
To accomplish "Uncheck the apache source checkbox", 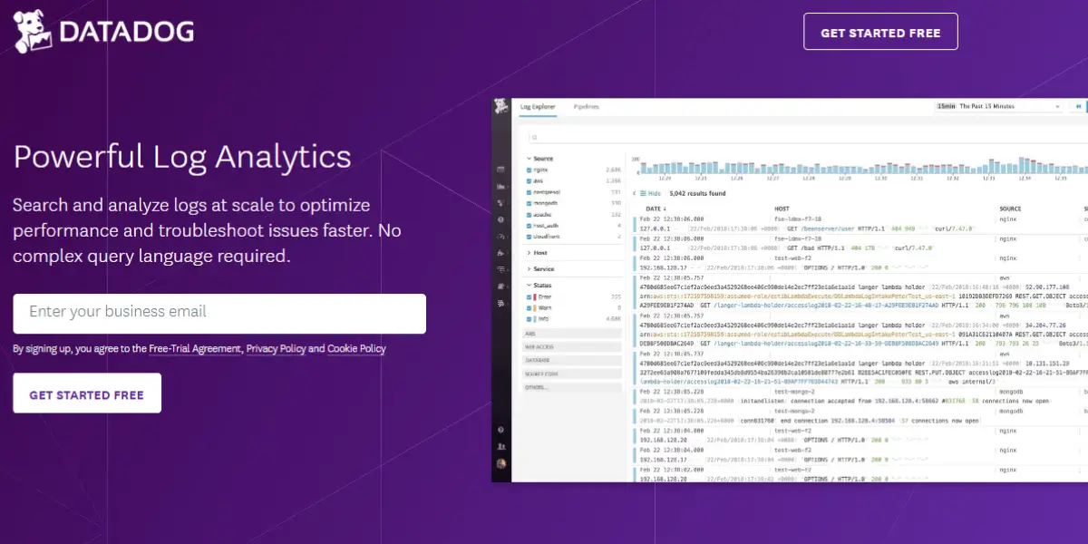I will point(529,214).
